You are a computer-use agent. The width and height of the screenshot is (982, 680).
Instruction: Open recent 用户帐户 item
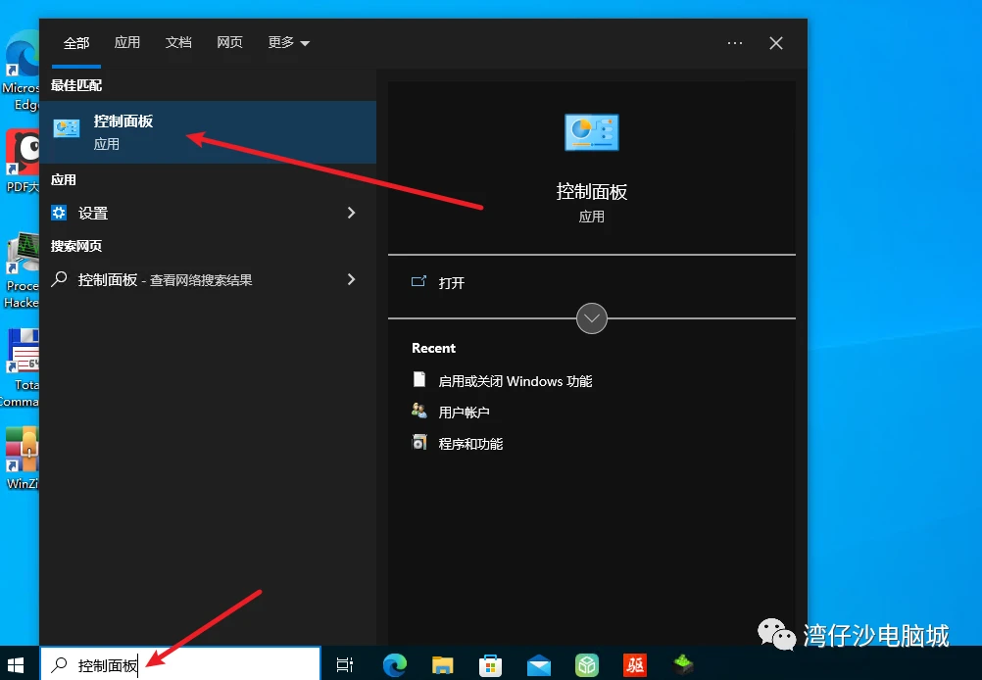465,412
